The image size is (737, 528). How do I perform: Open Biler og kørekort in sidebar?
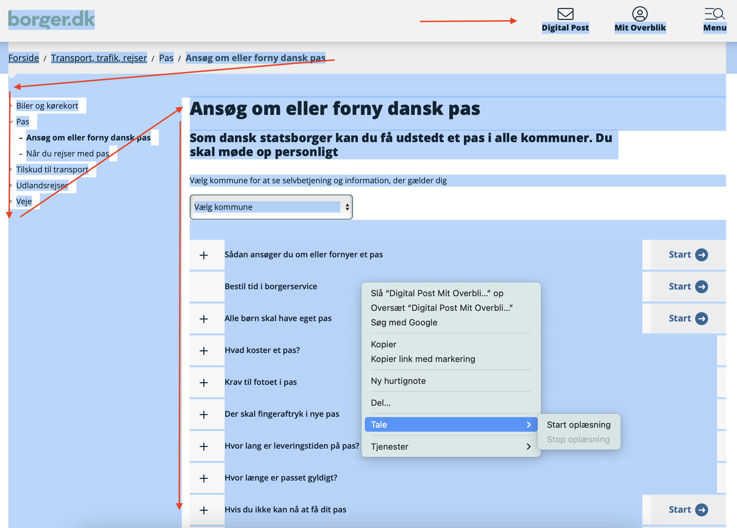(x=47, y=106)
